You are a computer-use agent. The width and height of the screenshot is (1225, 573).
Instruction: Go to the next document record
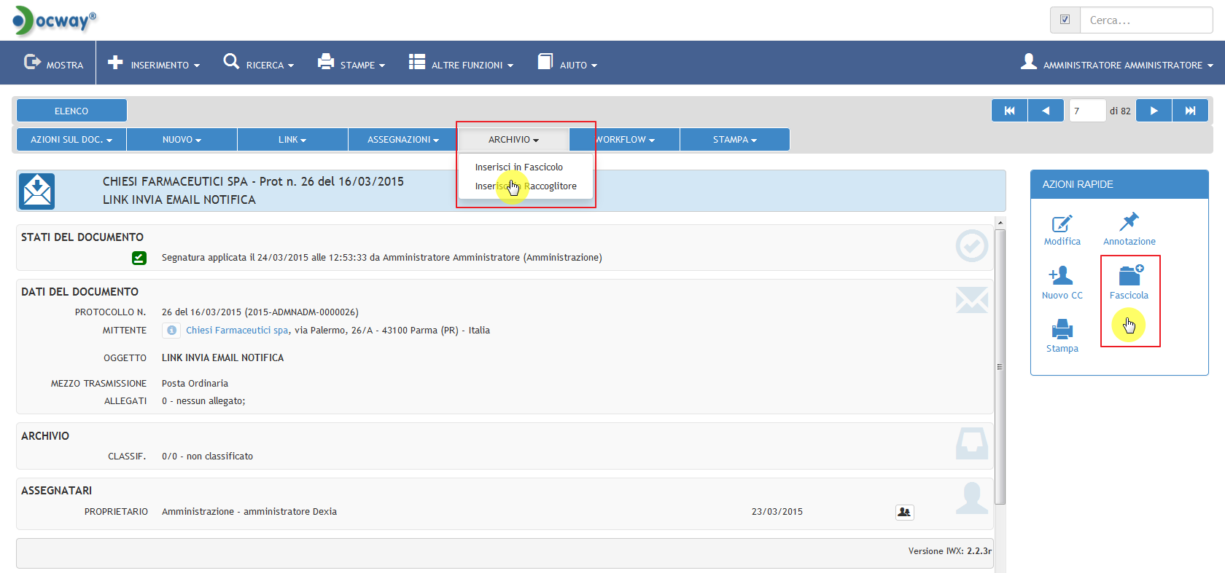1154,111
